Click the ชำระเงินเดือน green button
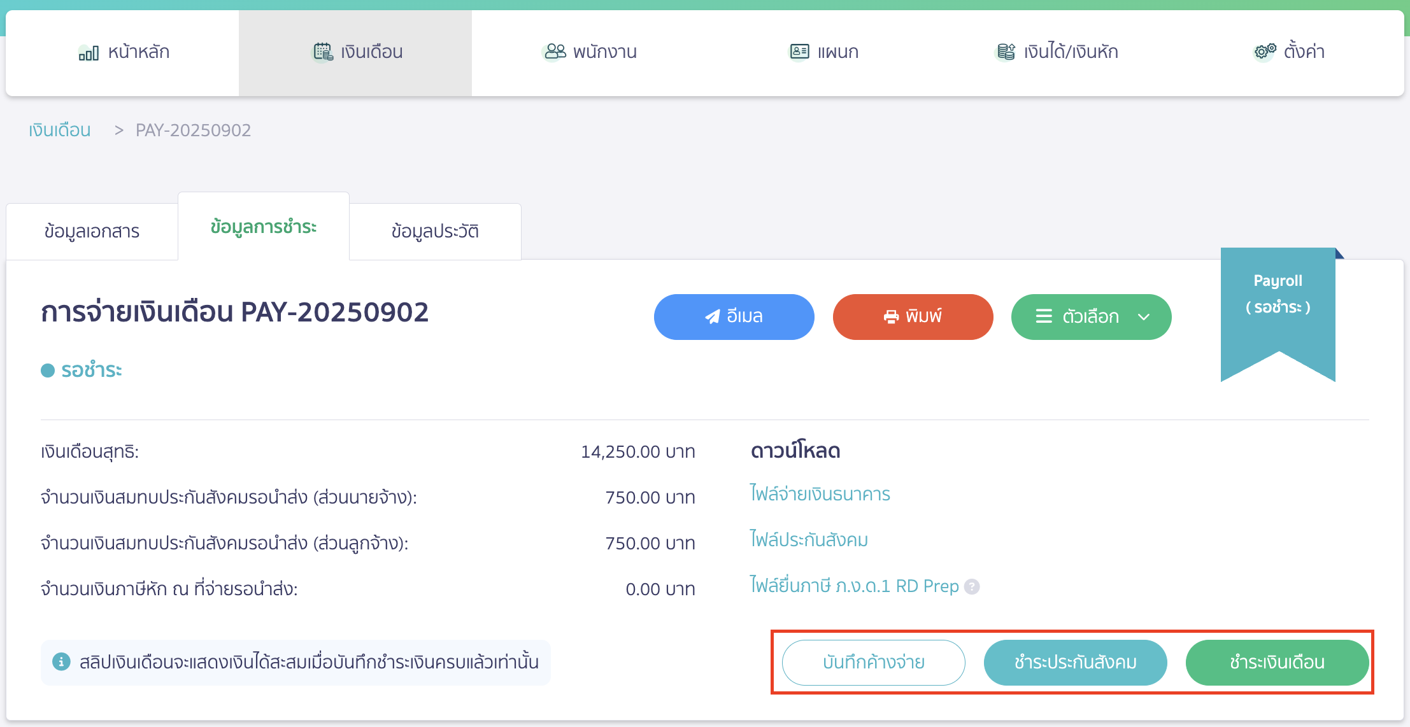The image size is (1410, 727). point(1276,662)
